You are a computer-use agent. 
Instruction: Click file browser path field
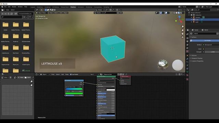click(26, 14)
